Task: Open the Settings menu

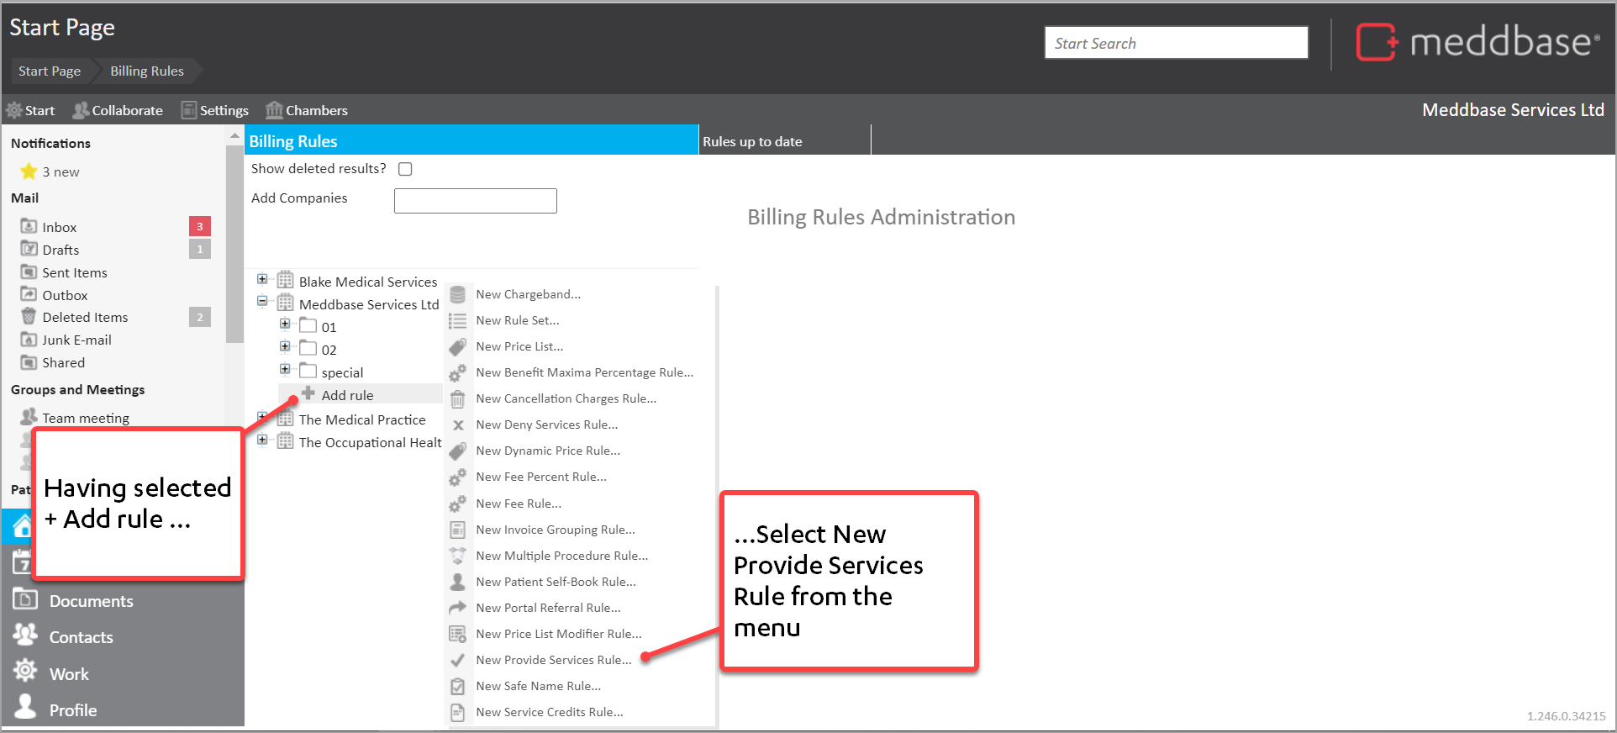Action: 215,110
